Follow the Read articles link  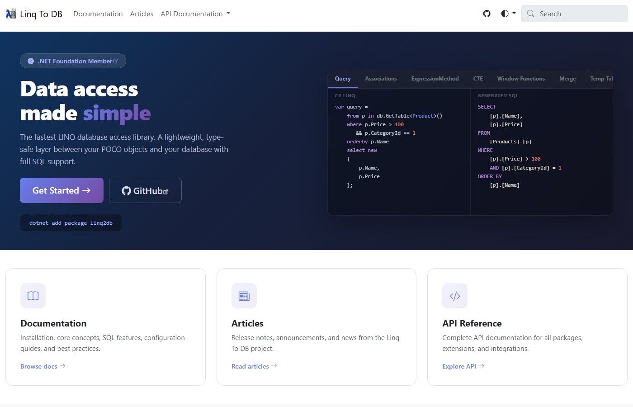pyautogui.click(x=254, y=366)
